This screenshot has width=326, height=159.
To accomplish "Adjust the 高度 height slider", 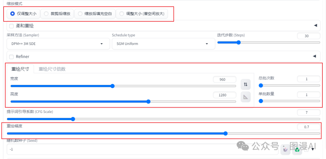I will tap(123, 101).
